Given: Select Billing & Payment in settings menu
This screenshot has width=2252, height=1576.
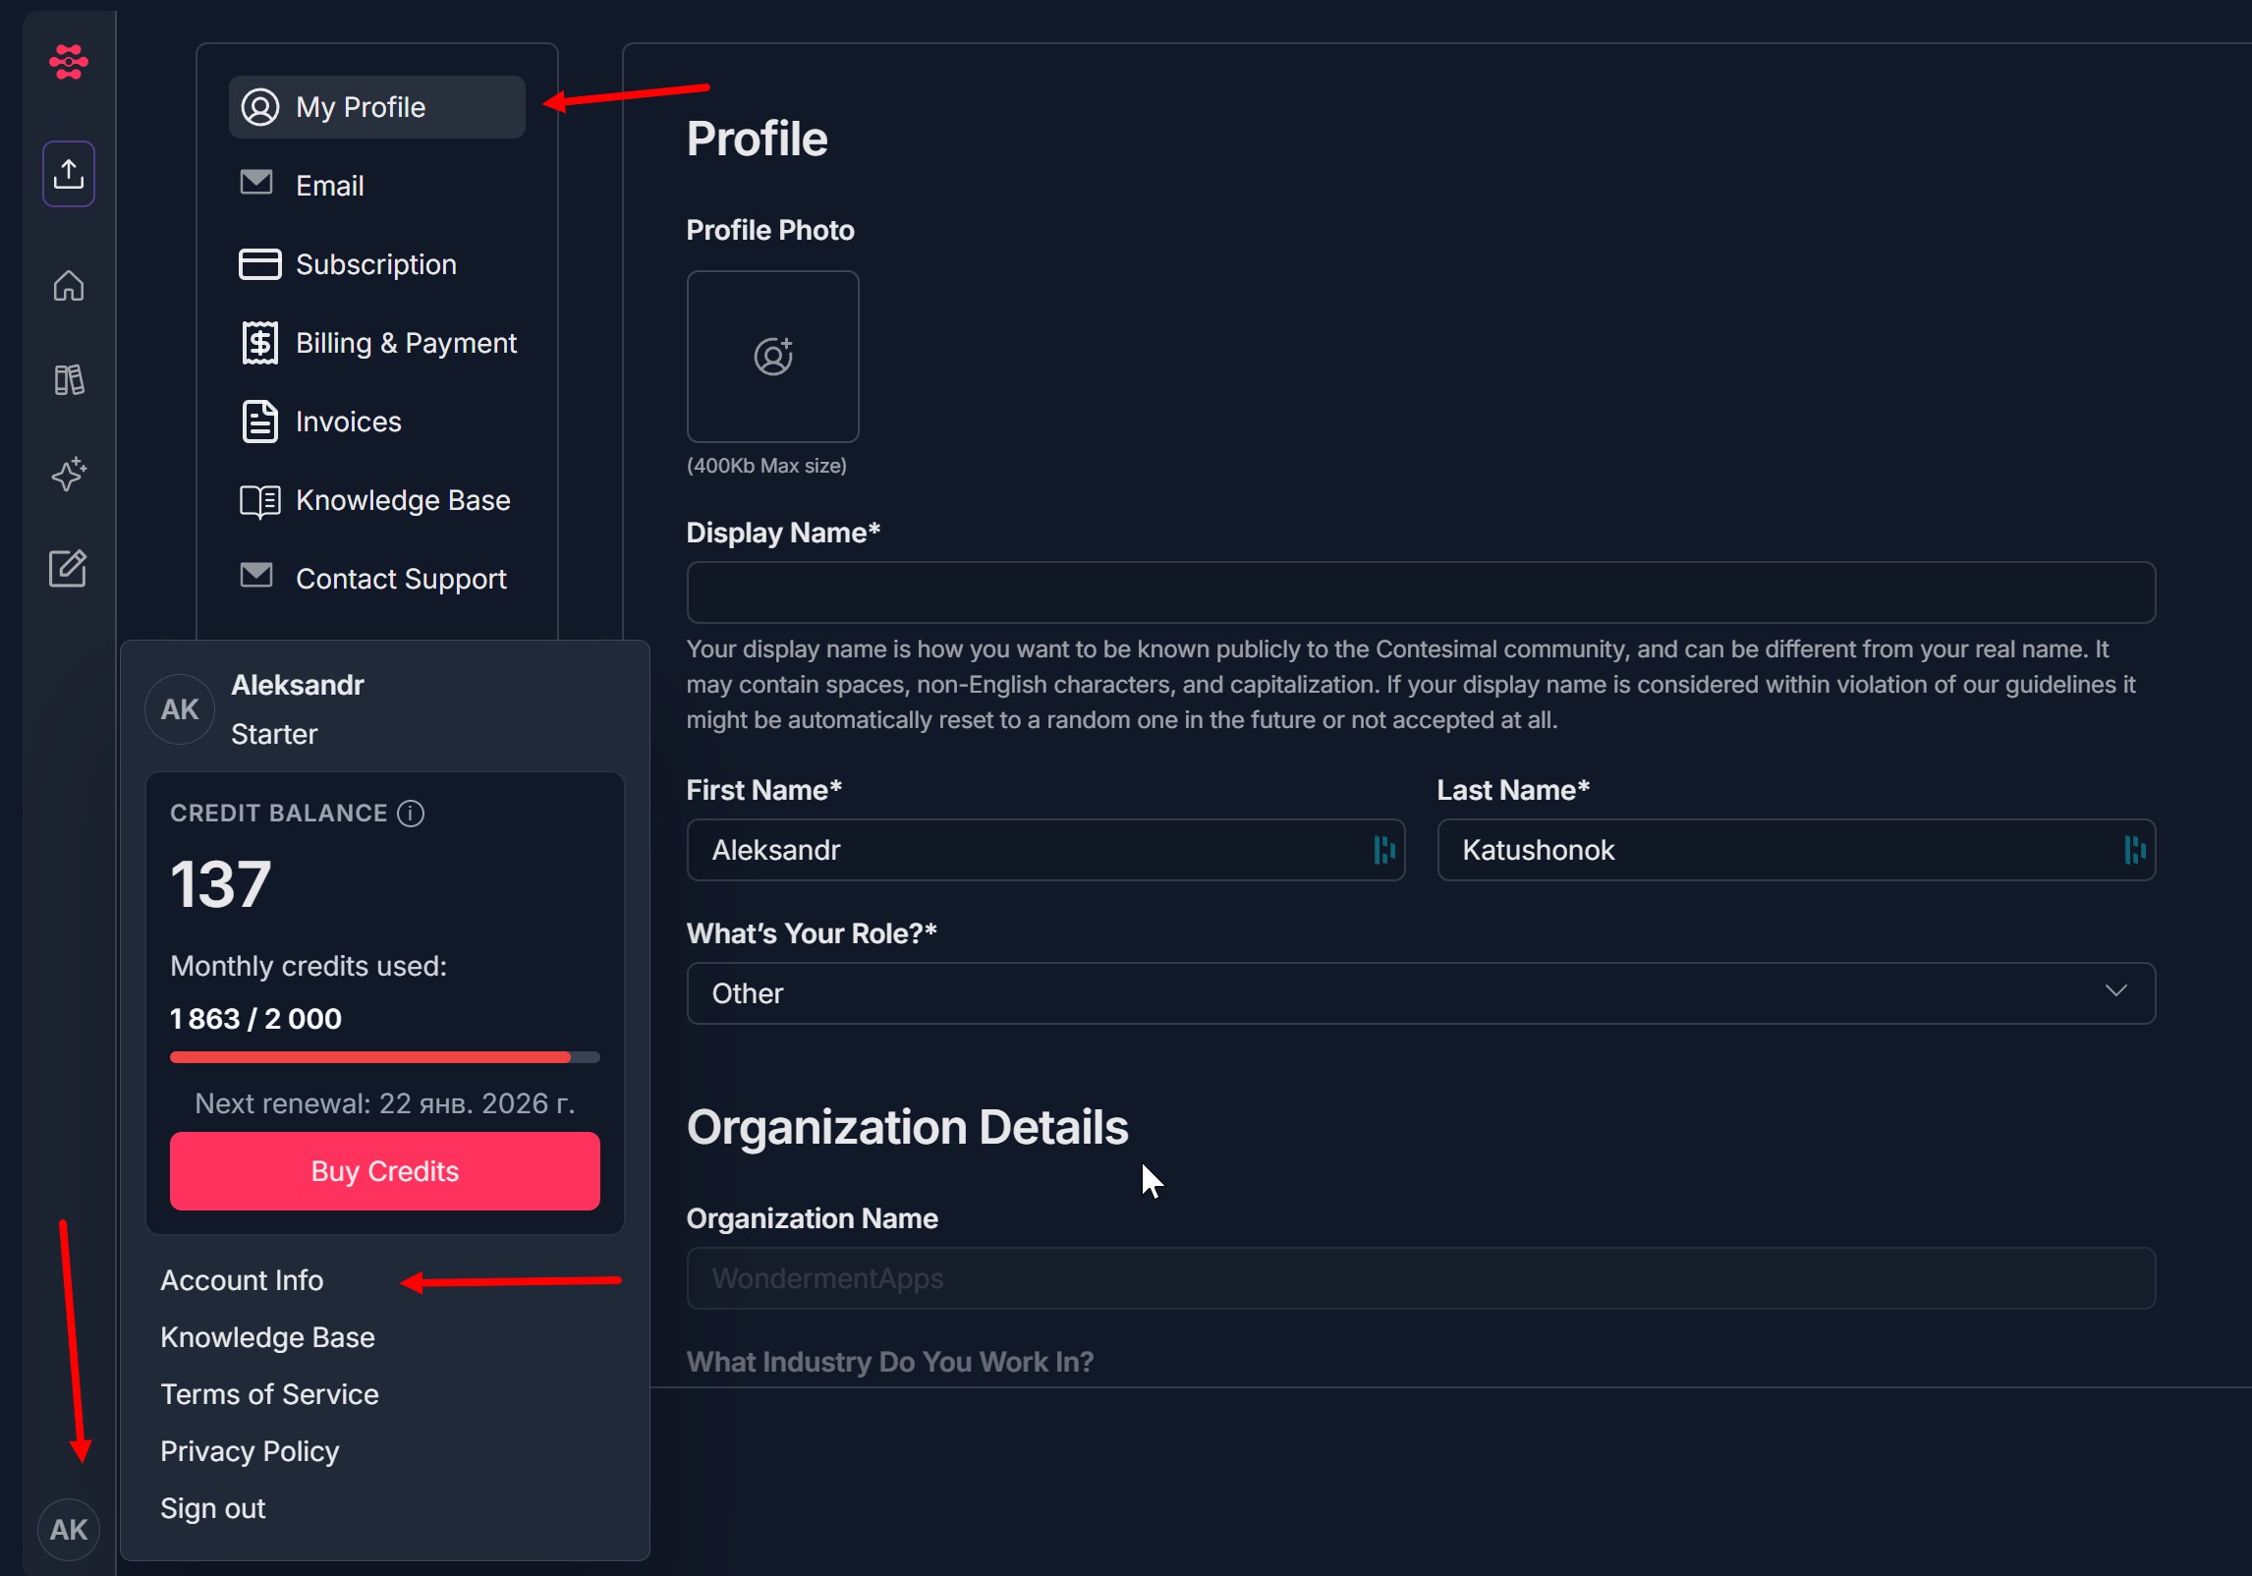Looking at the screenshot, I should click(x=405, y=343).
